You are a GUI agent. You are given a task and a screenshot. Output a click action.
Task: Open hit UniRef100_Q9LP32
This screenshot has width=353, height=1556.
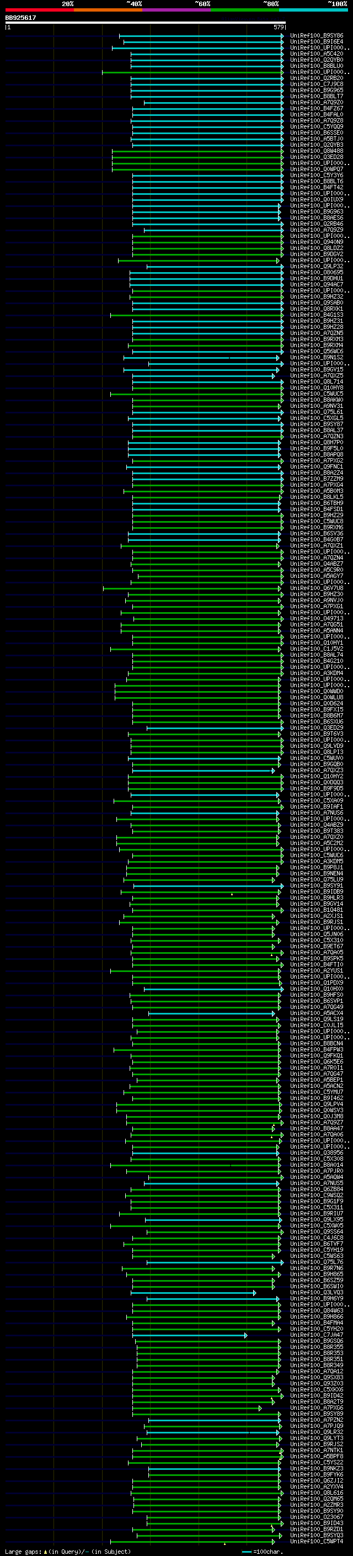(x=316, y=267)
